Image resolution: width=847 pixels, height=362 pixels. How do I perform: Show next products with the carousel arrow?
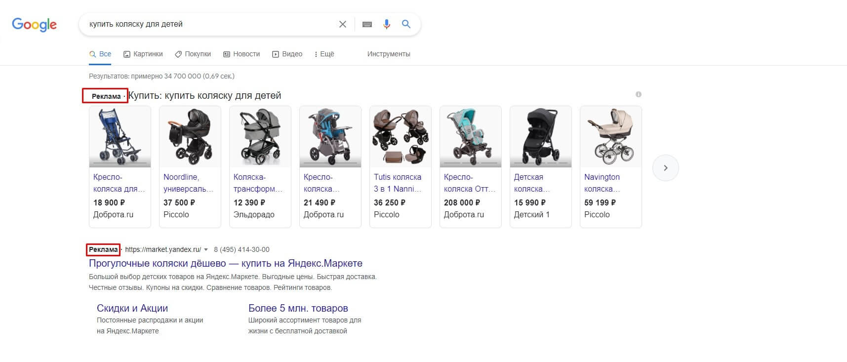click(x=666, y=168)
